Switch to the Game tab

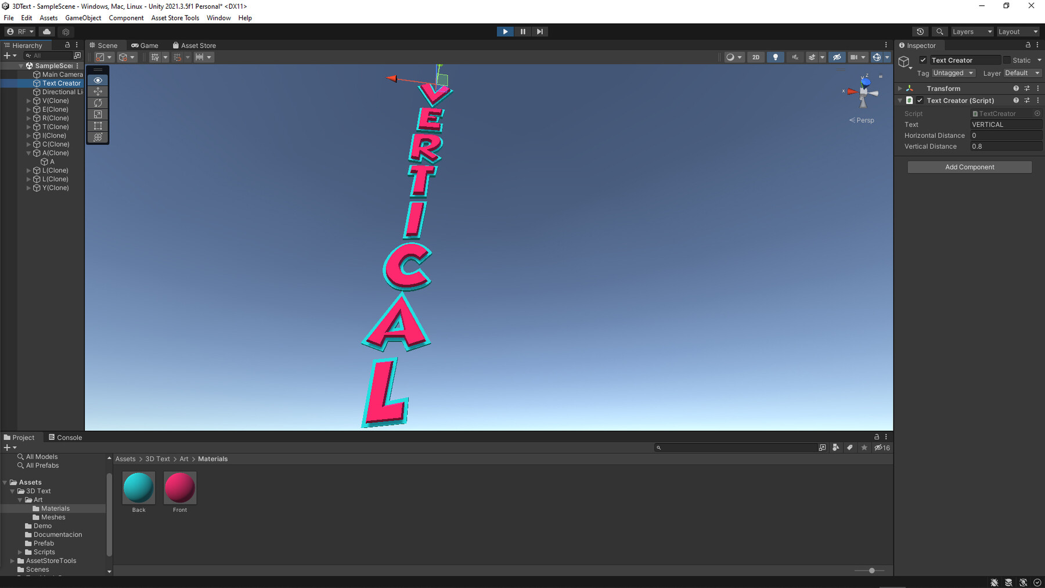coord(145,45)
